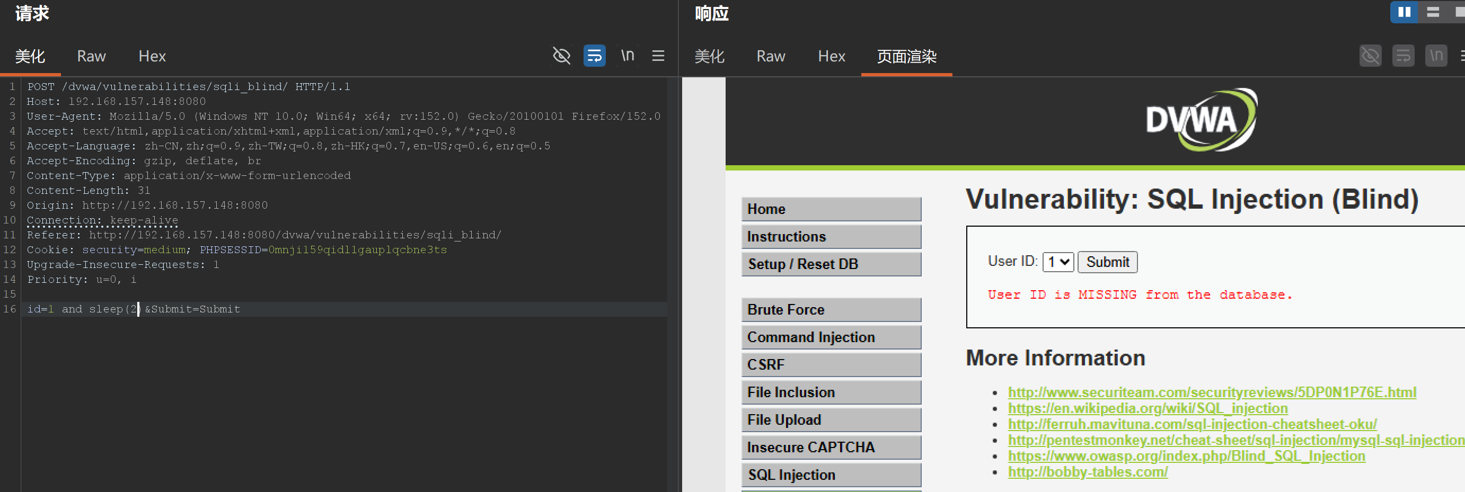Click the POST request line
The image size is (1465, 492).
click(x=189, y=86)
